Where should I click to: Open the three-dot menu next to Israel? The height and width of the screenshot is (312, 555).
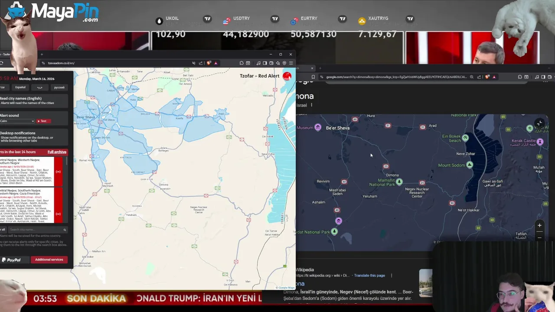[x=311, y=105]
